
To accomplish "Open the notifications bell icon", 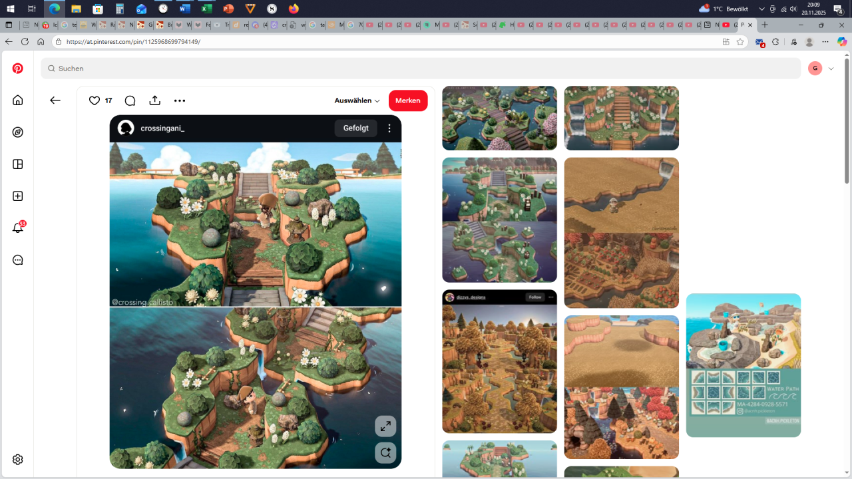I will click(x=18, y=228).
